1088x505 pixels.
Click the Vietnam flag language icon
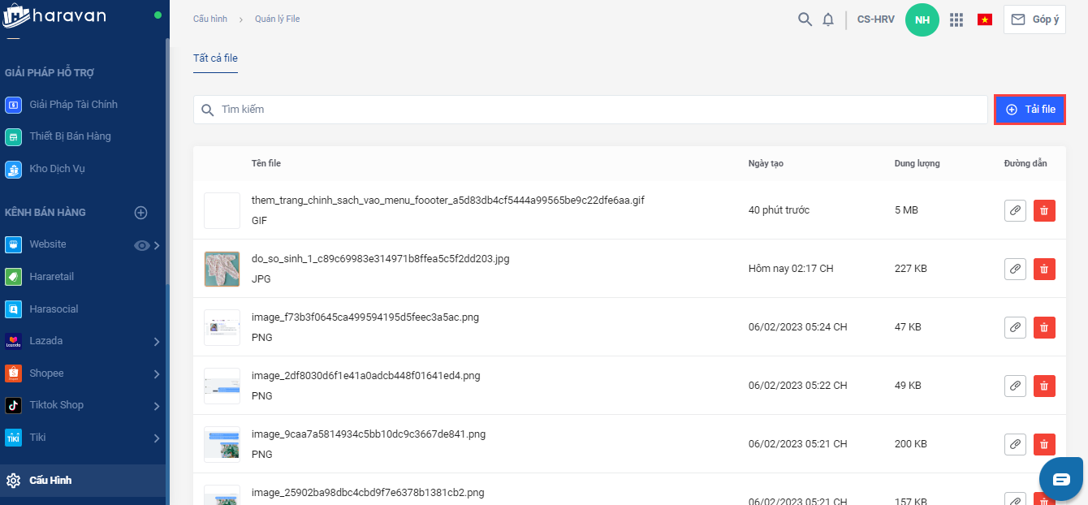tap(985, 19)
